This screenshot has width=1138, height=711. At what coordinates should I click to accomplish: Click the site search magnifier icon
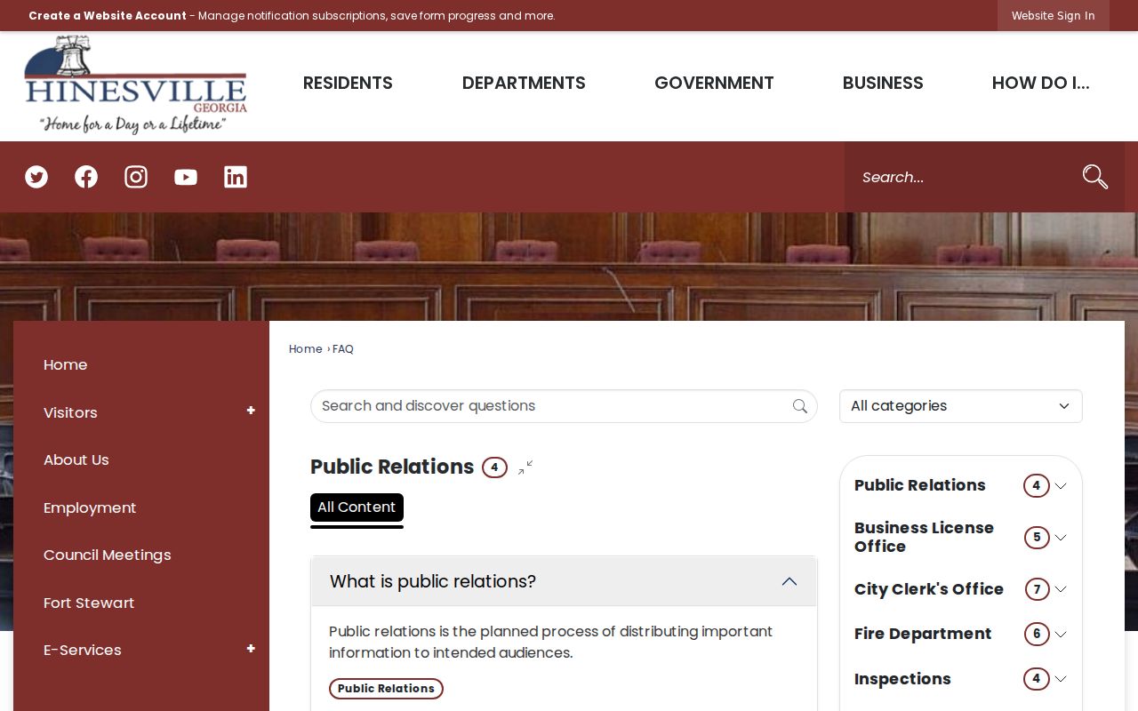coord(1095,177)
